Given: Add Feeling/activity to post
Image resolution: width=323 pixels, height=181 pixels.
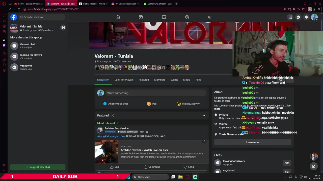Looking at the screenshot, I should pos(188,104).
